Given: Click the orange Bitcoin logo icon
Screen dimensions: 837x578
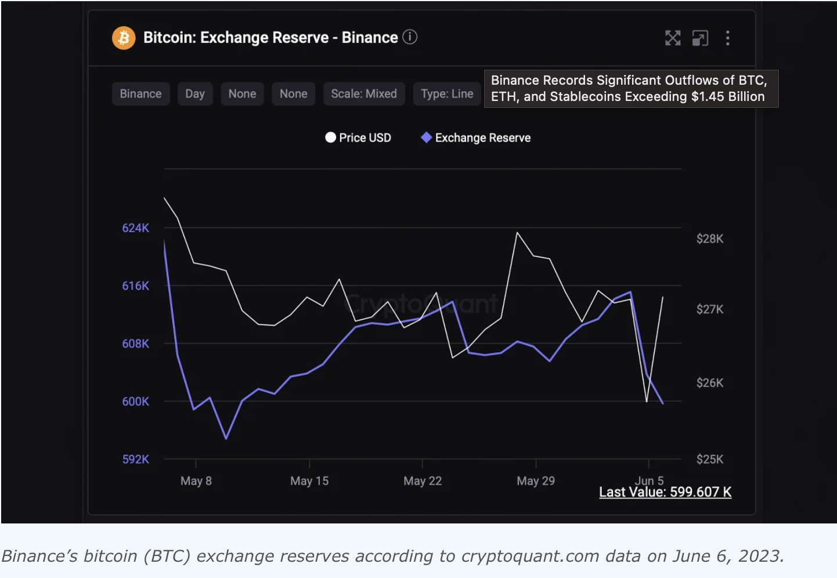Looking at the screenshot, I should pyautogui.click(x=124, y=38).
